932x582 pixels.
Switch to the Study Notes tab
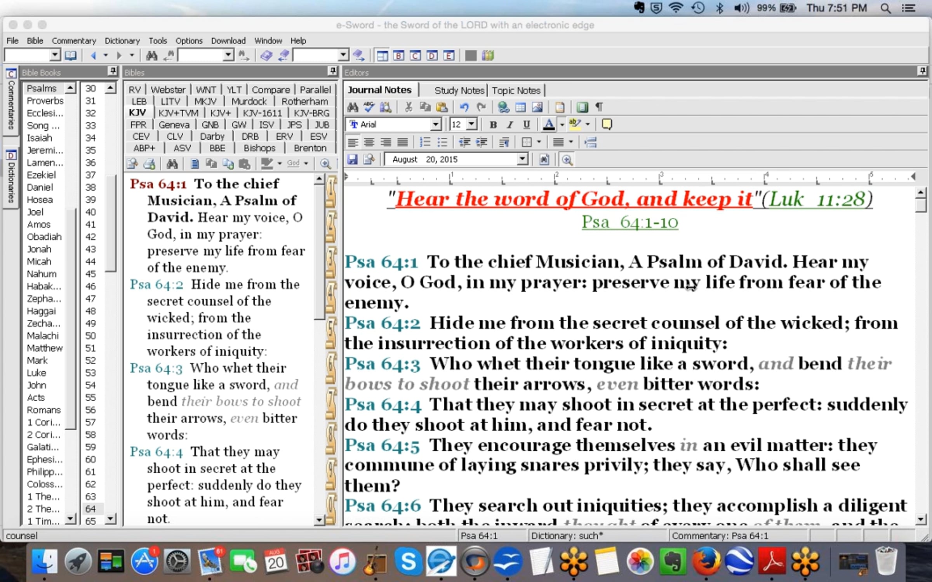point(459,90)
